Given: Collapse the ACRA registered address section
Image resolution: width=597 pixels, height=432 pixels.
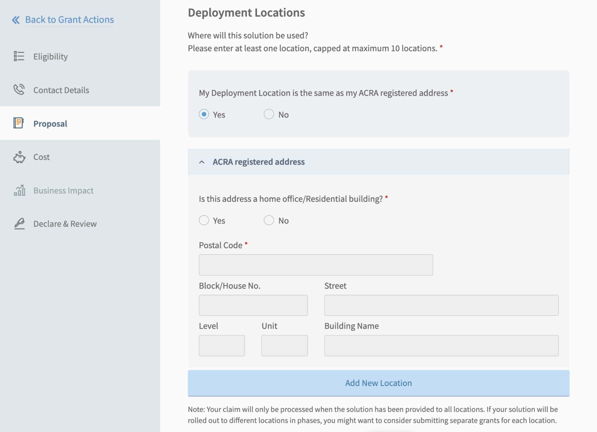Looking at the screenshot, I should [202, 162].
